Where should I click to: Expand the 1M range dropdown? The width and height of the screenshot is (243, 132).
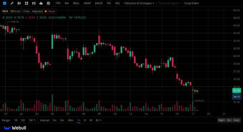(32, 120)
